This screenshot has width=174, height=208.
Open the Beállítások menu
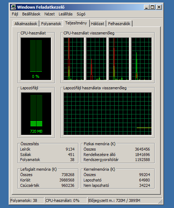click(31, 14)
